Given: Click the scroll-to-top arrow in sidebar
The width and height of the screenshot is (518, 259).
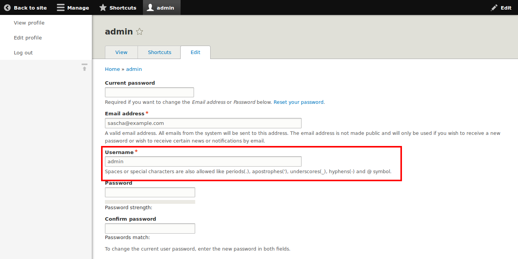Looking at the screenshot, I should pyautogui.click(x=84, y=67).
